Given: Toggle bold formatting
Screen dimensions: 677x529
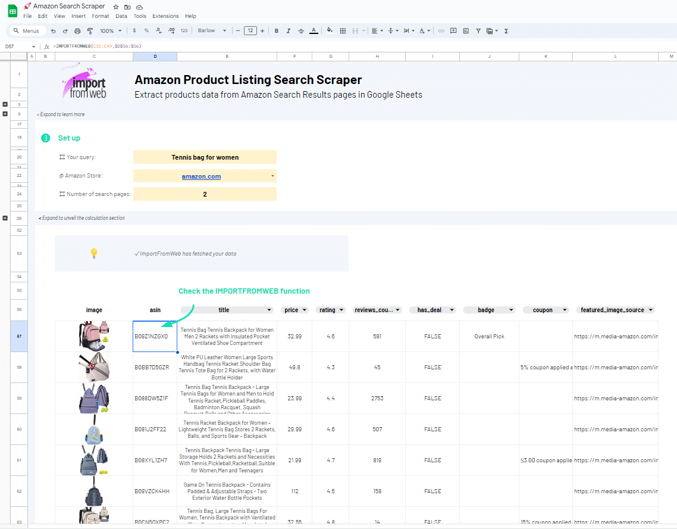Looking at the screenshot, I should (277, 31).
